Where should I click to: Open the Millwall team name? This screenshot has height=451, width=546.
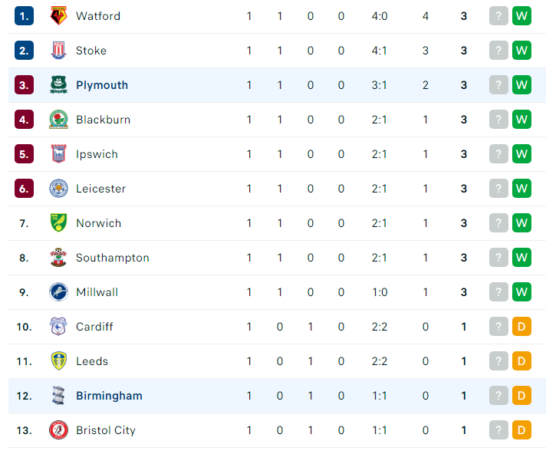coord(97,292)
